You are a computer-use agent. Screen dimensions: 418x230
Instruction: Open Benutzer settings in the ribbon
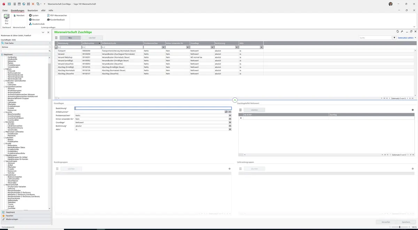[x=34, y=20]
